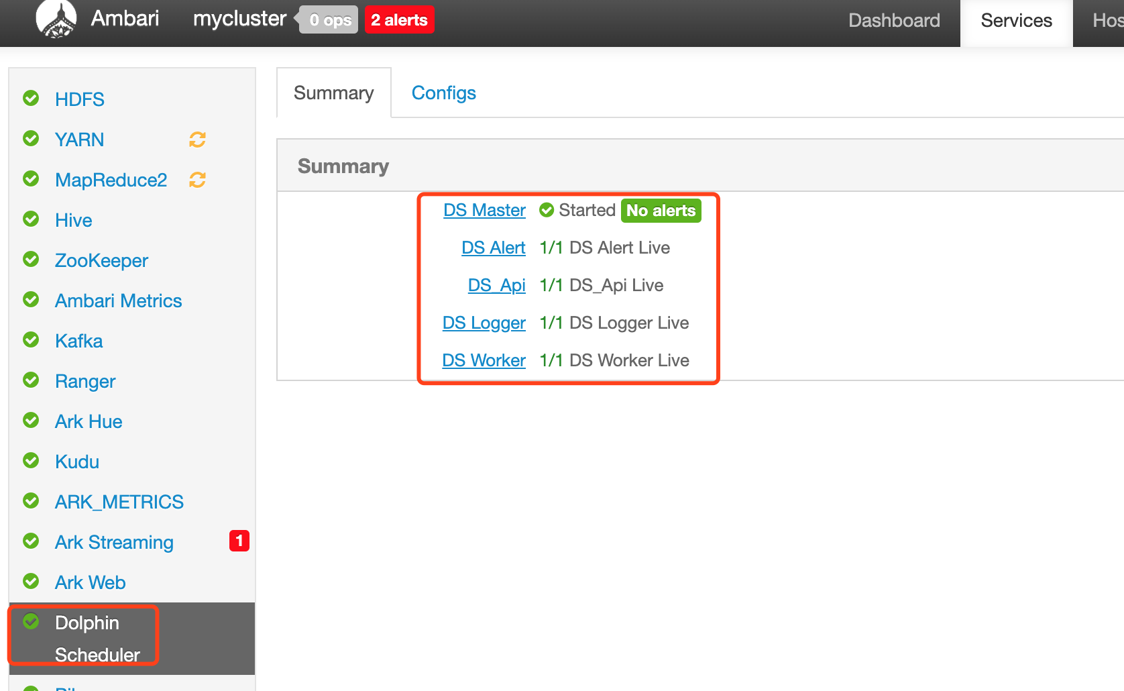
Task: Switch to the Configs tab
Action: point(443,93)
